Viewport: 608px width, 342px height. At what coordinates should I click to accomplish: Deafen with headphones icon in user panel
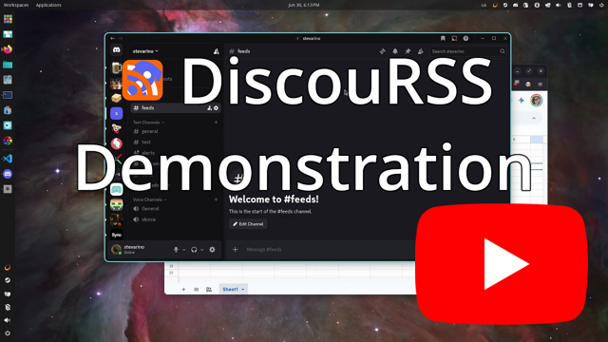point(194,250)
